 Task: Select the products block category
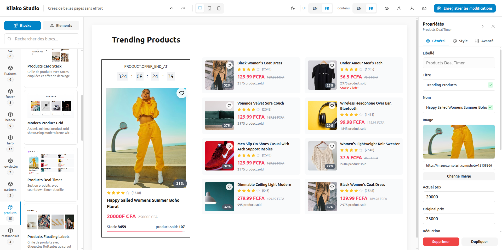point(10,213)
